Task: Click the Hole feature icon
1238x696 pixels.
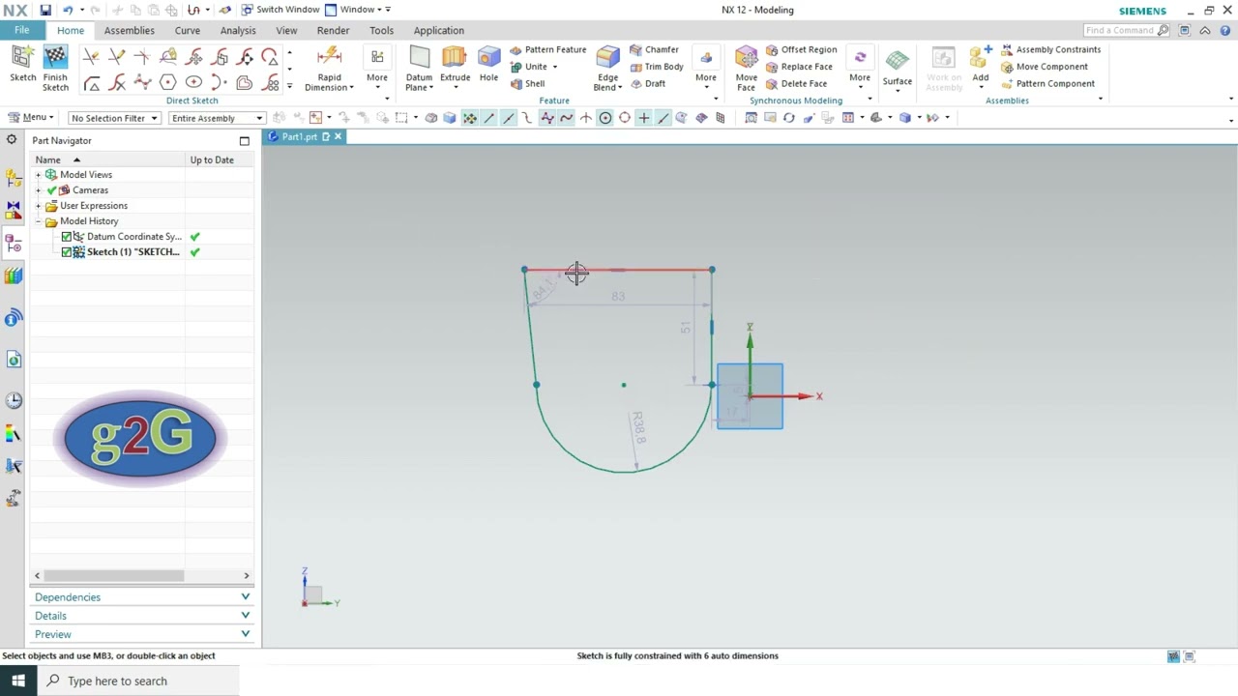Action: 488,59
